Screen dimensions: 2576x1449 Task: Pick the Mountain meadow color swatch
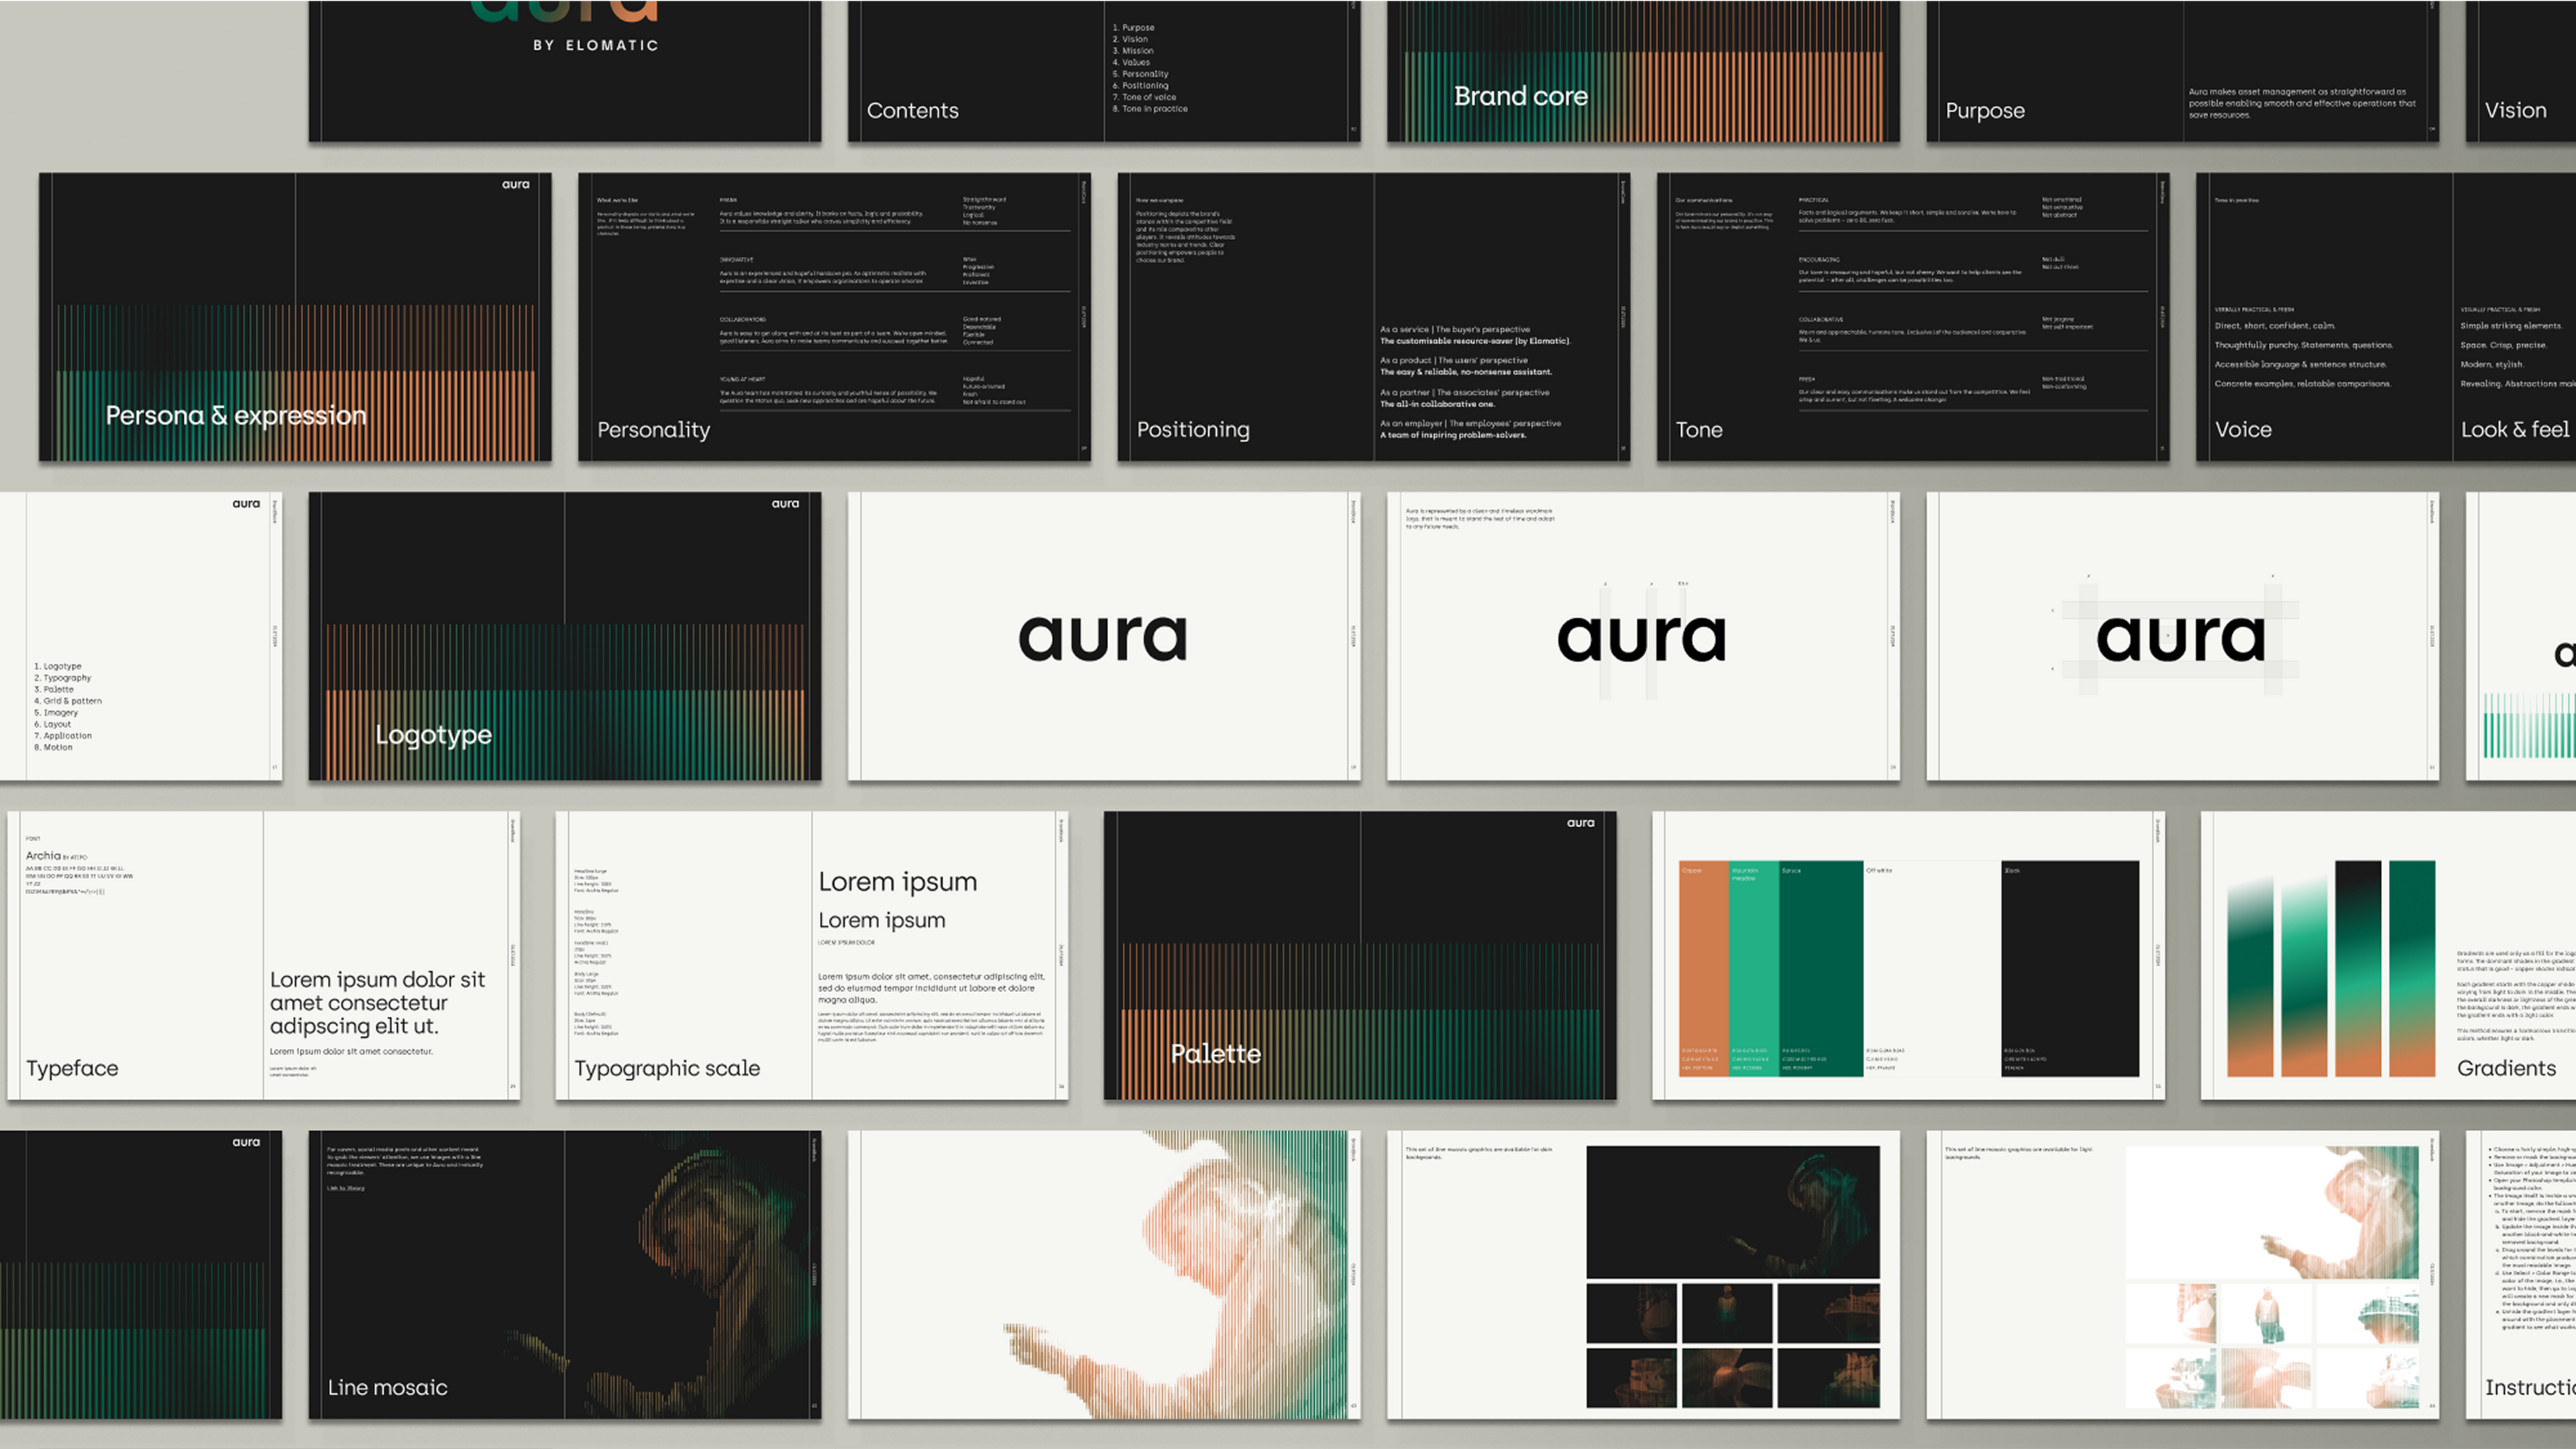click(1754, 968)
